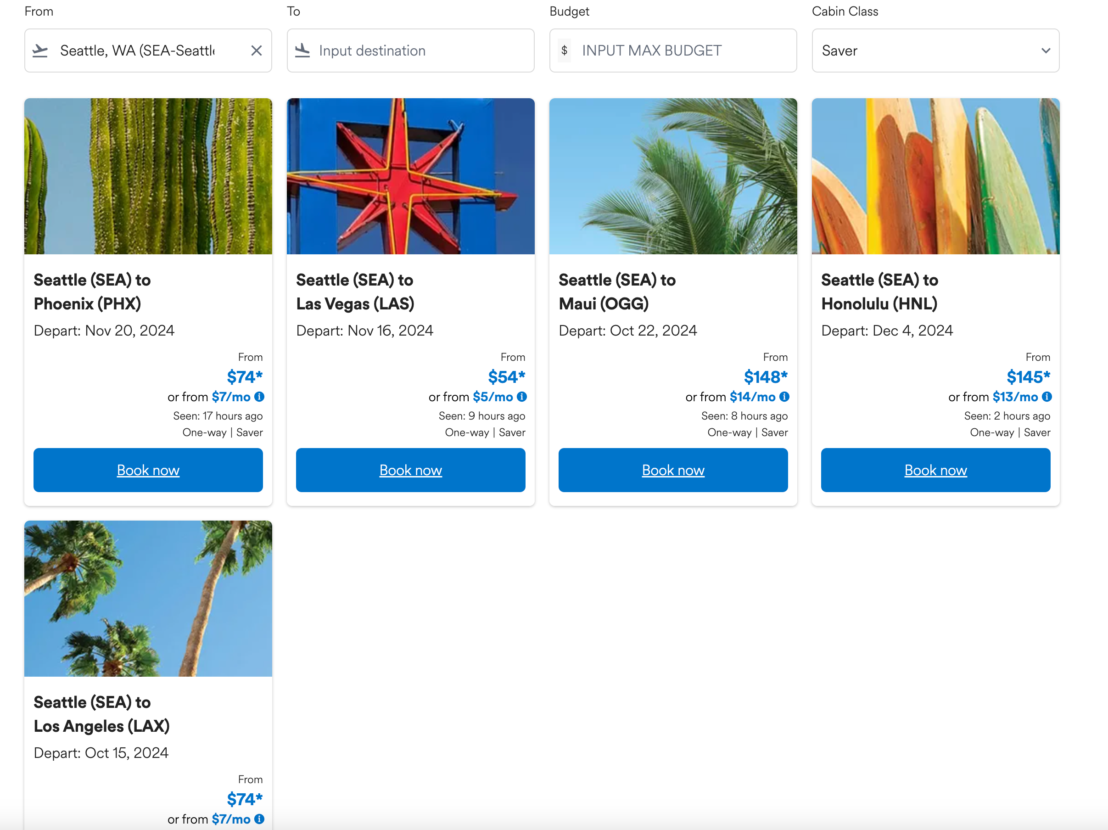Viewport: 1108px width, 830px height.
Task: Open info icon next to $13/mo Honolulu
Action: [x=1046, y=397]
